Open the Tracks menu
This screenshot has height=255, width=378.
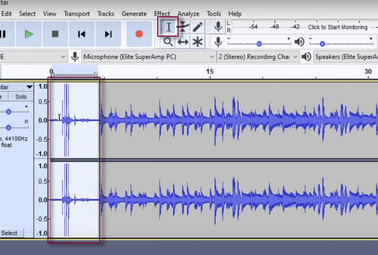[106, 14]
